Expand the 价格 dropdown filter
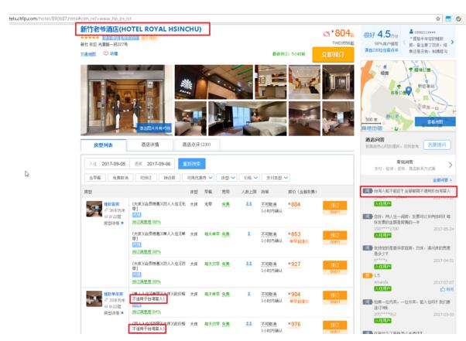This screenshot has width=466, height=341. click(249, 177)
